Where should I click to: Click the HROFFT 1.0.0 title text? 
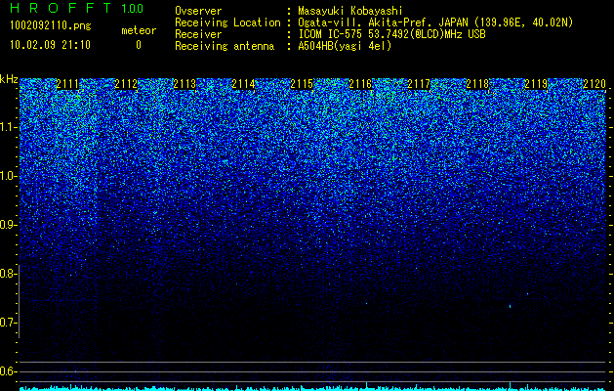tap(77, 8)
